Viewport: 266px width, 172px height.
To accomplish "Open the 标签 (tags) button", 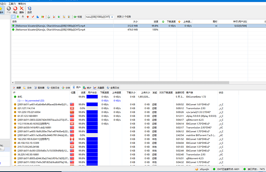I will pos(78,17).
